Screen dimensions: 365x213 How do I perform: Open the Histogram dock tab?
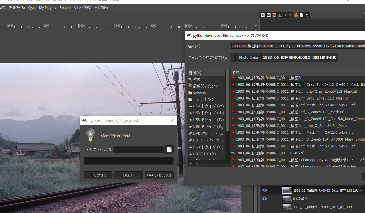click(x=280, y=15)
